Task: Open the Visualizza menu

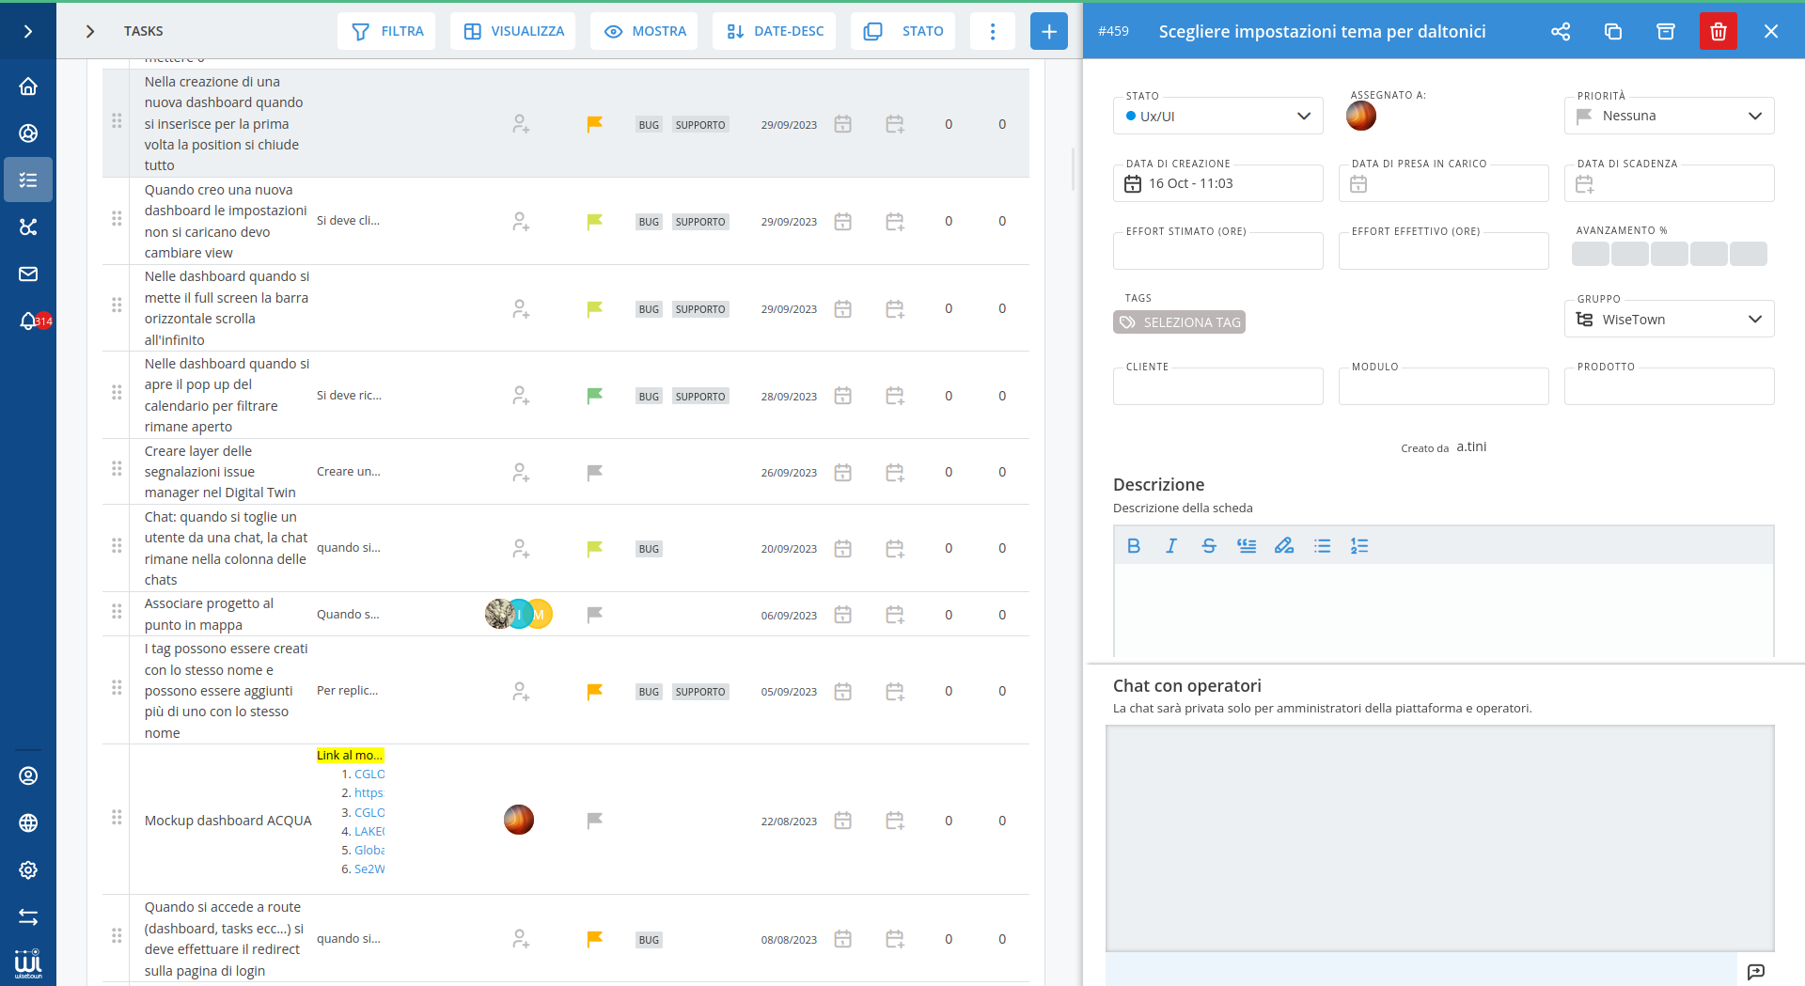Action: (512, 31)
